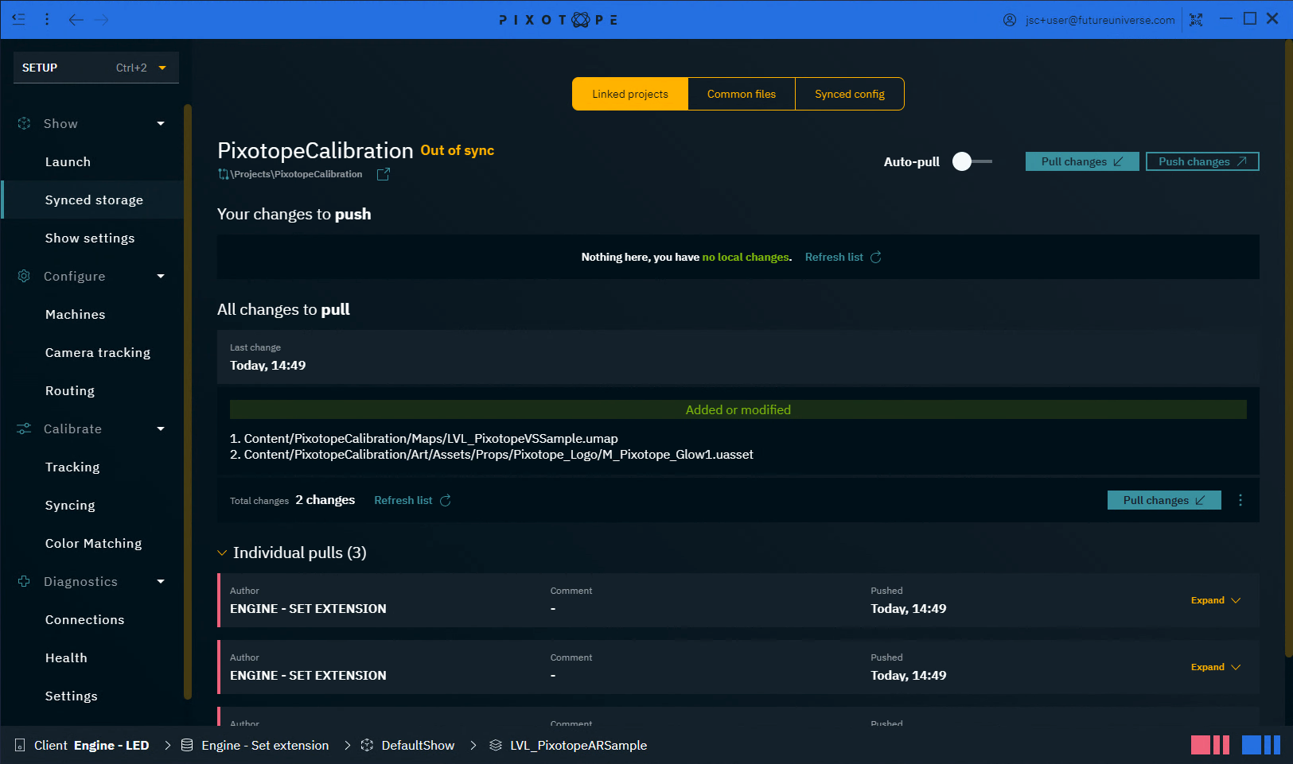Image resolution: width=1293 pixels, height=764 pixels.
Task: Open Health under Diagnostics
Action: tap(93, 657)
